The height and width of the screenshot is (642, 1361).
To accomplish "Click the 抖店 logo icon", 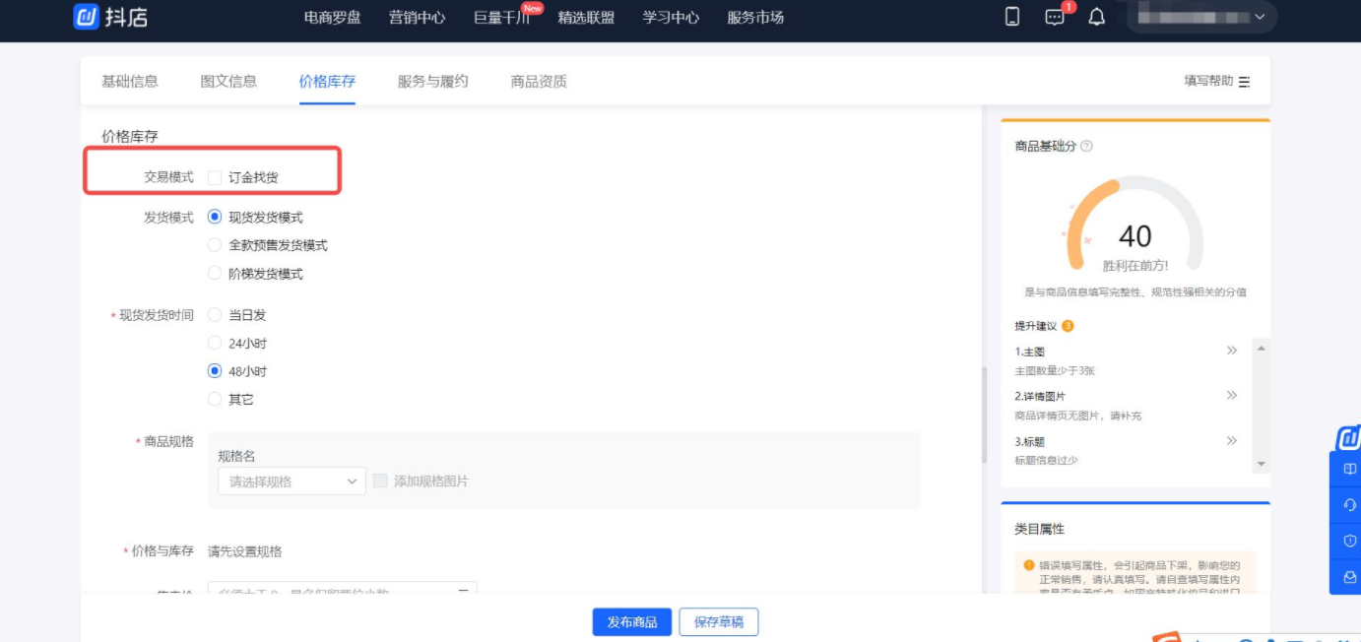I will click(x=87, y=17).
